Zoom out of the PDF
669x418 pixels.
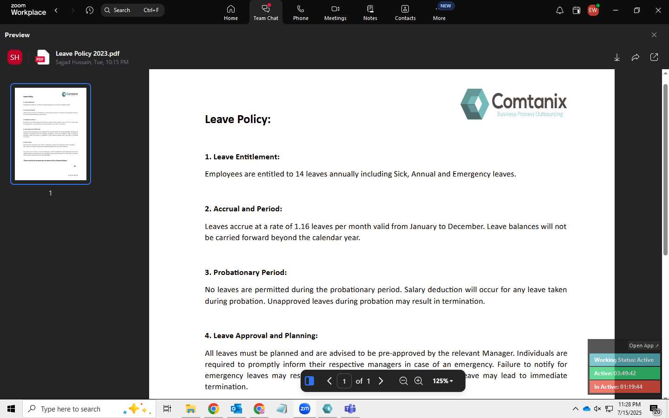click(404, 381)
